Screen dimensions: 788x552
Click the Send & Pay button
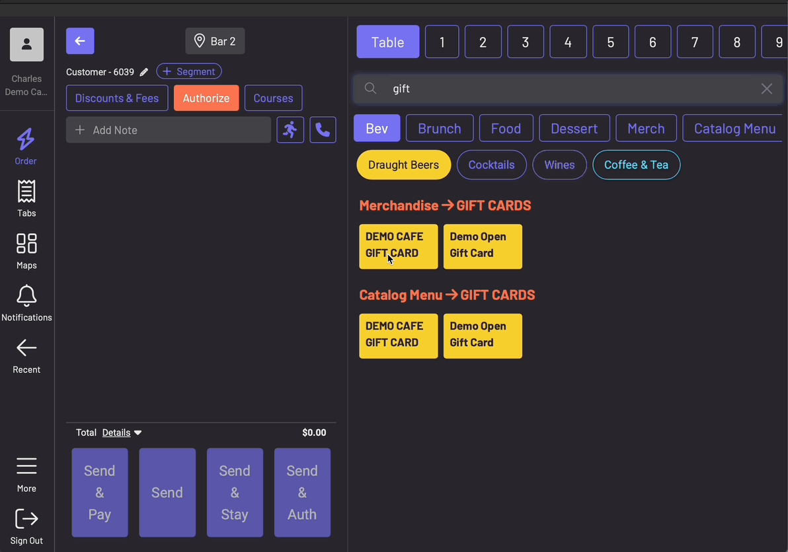click(x=100, y=493)
